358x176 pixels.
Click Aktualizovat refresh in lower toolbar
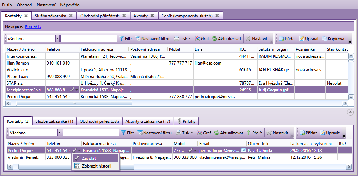tap(228, 133)
